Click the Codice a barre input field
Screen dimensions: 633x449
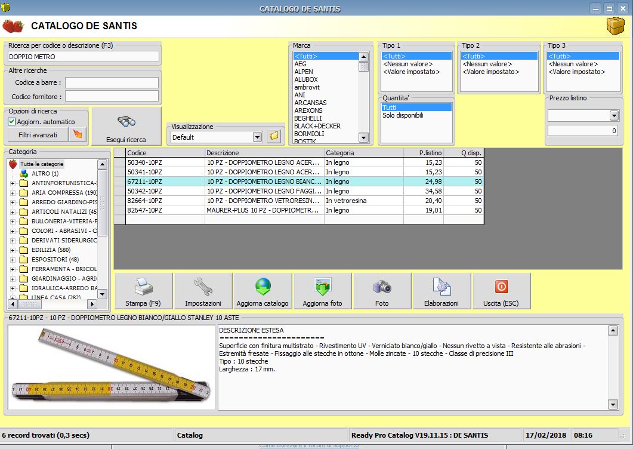tap(112, 82)
